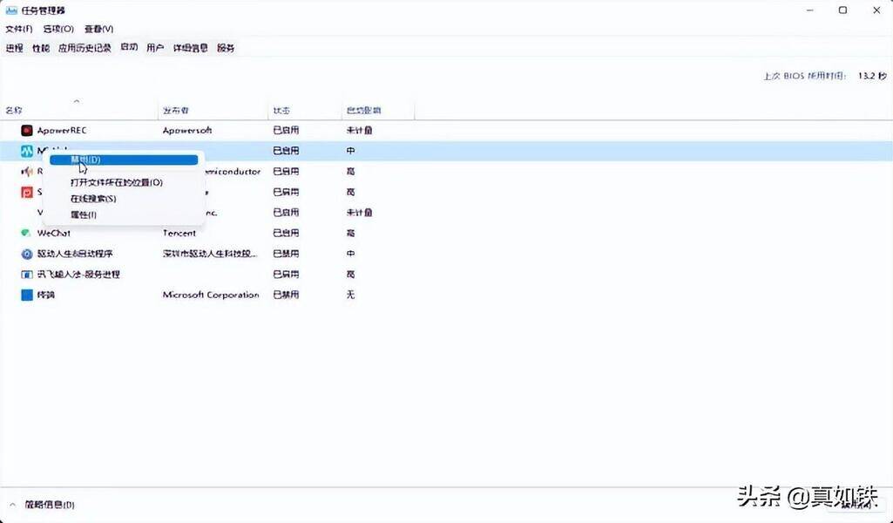Screen dimensions: 893x523
Task: Click the ApowerREC red recorder icon
Action: pos(27,131)
